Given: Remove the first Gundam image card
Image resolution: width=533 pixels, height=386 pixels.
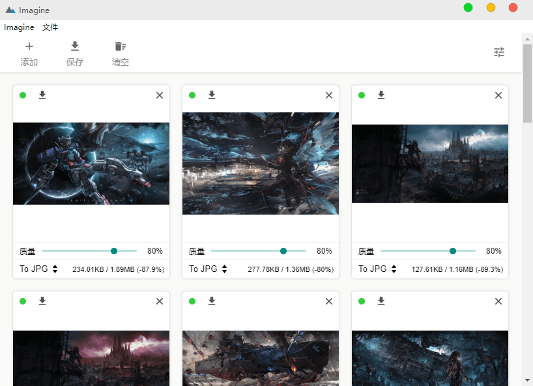Looking at the screenshot, I should tap(160, 95).
